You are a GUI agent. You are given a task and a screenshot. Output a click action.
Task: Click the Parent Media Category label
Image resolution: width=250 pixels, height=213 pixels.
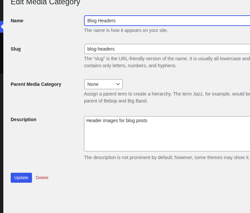coord(36,84)
